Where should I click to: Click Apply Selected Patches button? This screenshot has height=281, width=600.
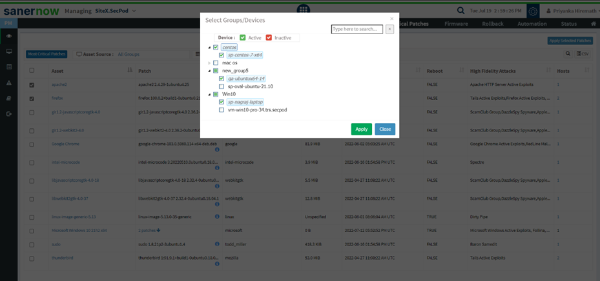point(570,41)
